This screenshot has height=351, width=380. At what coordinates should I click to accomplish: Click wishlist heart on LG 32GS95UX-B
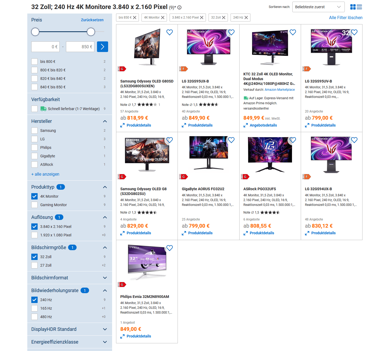tap(231, 32)
